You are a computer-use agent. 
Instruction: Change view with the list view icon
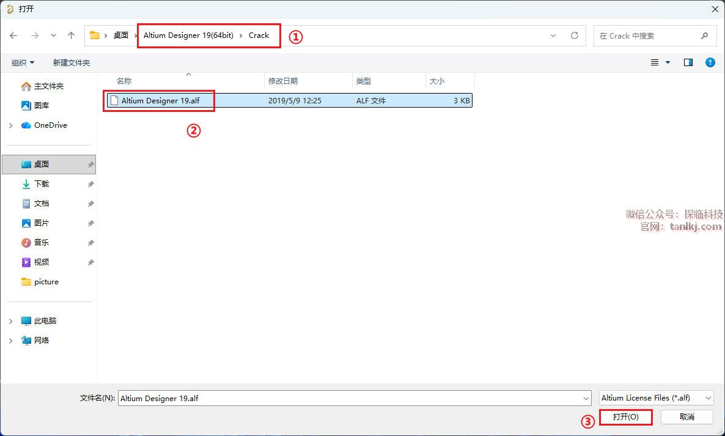click(655, 62)
